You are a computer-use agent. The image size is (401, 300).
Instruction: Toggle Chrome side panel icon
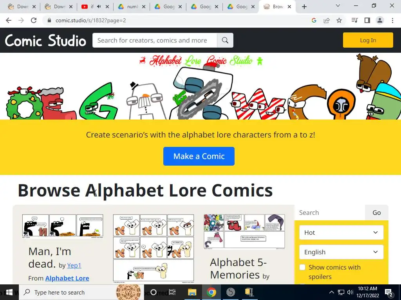coord(367,20)
